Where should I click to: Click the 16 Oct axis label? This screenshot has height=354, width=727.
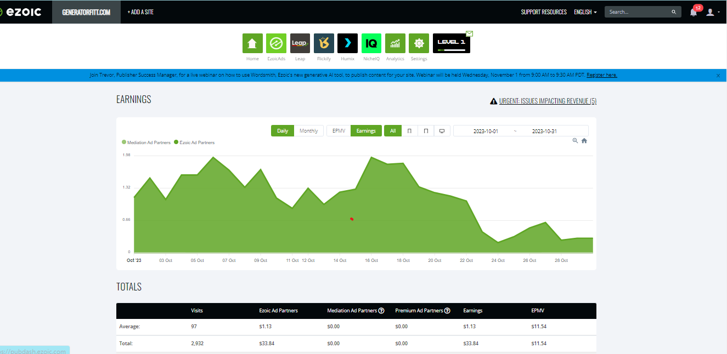pos(371,260)
